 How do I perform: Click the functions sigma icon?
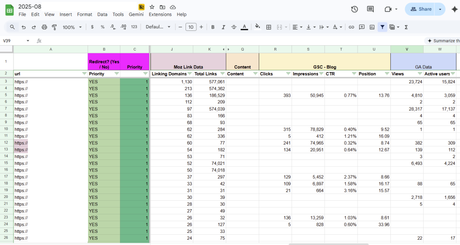406,27
